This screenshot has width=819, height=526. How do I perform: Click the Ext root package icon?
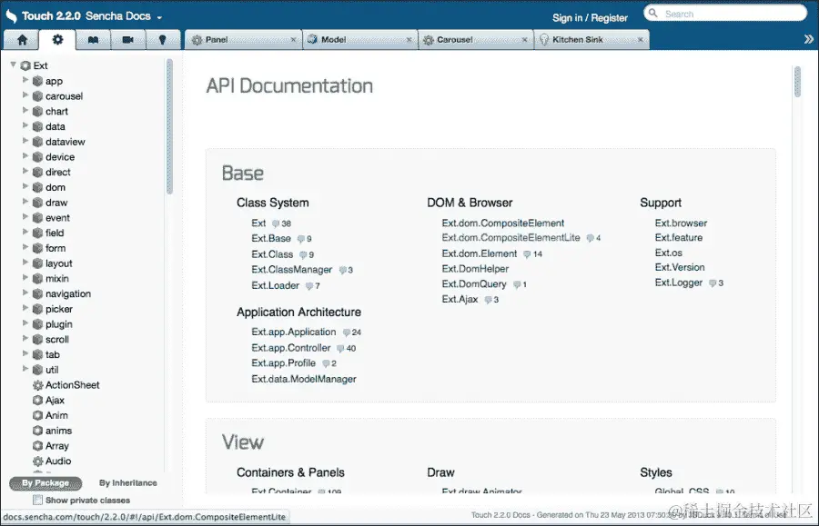coord(25,65)
